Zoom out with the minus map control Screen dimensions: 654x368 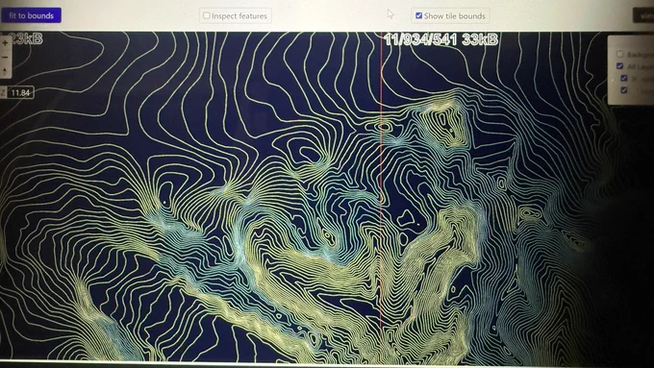(x=5, y=57)
